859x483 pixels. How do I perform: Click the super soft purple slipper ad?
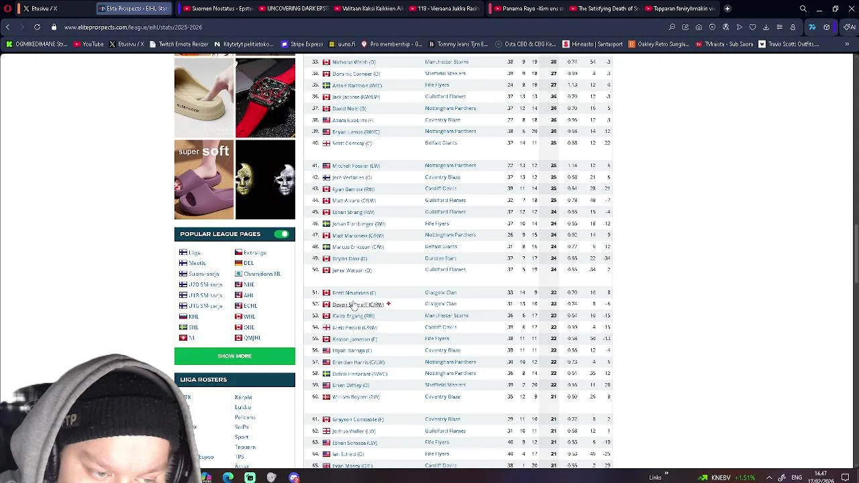[204, 180]
